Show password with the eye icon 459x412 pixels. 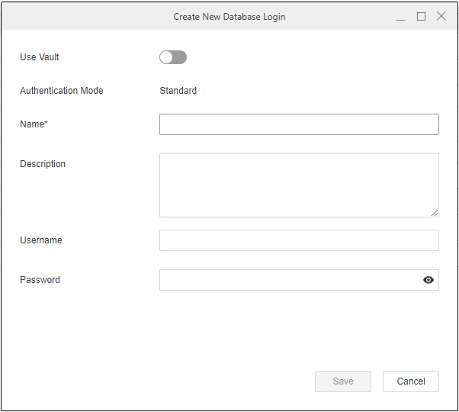pos(429,280)
